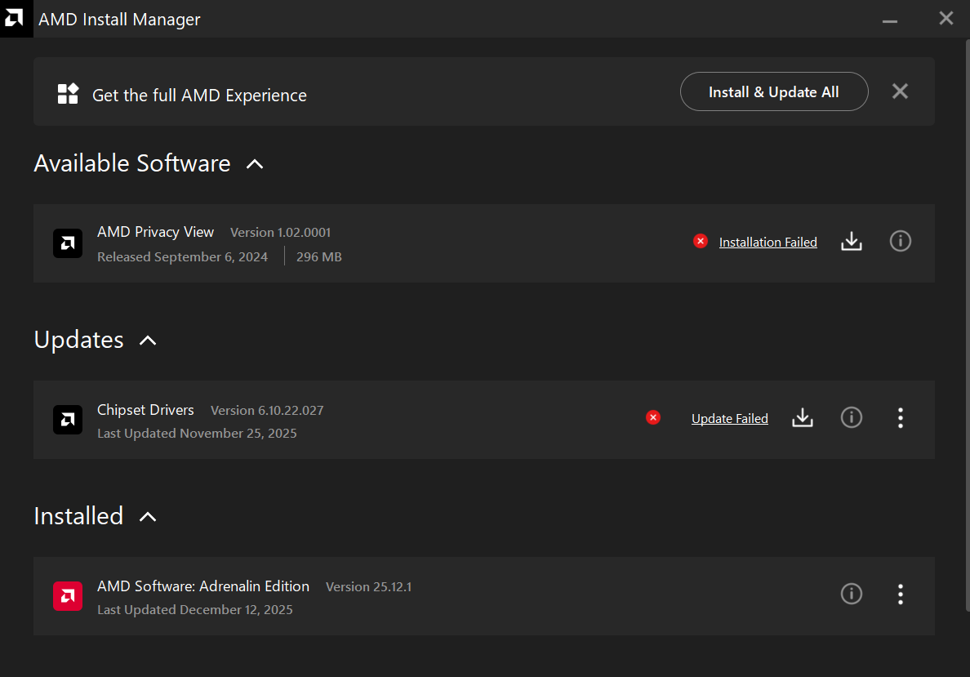Open info icon for AMD Privacy View
The width and height of the screenshot is (970, 677).
(x=900, y=242)
